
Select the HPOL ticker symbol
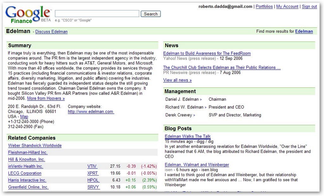point(93,180)
